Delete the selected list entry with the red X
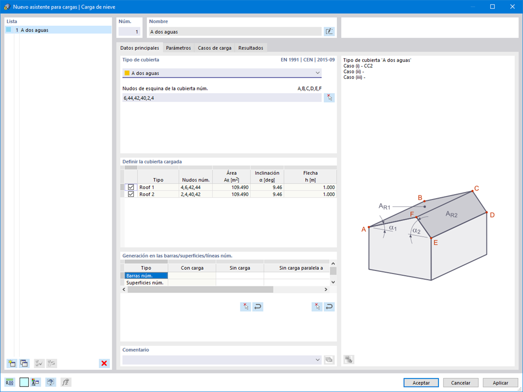The height and width of the screenshot is (392, 523). (x=105, y=363)
